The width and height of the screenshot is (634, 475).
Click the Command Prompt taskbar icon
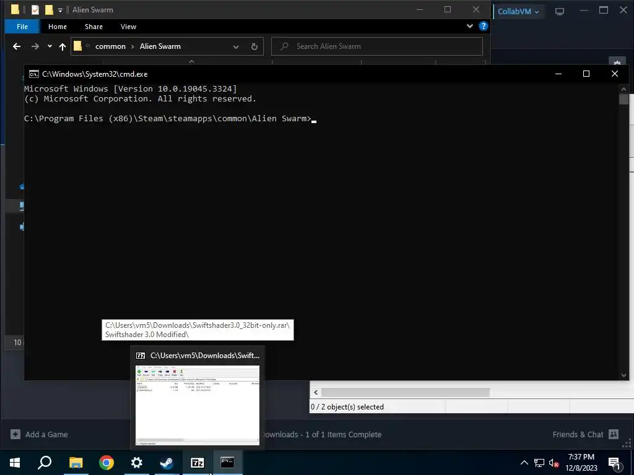227,463
